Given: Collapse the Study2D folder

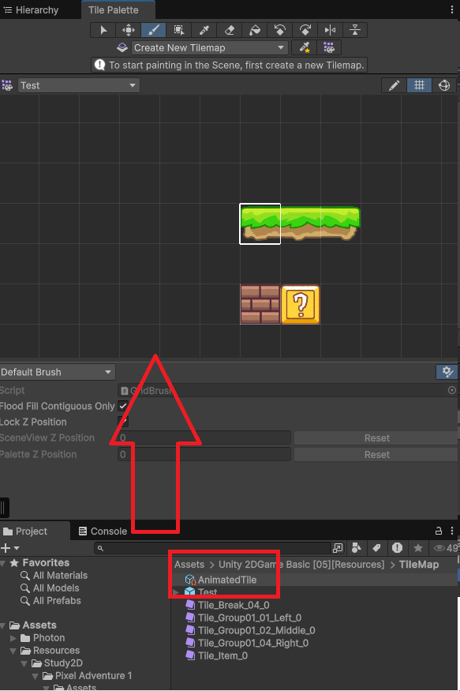Looking at the screenshot, I should click(24, 663).
